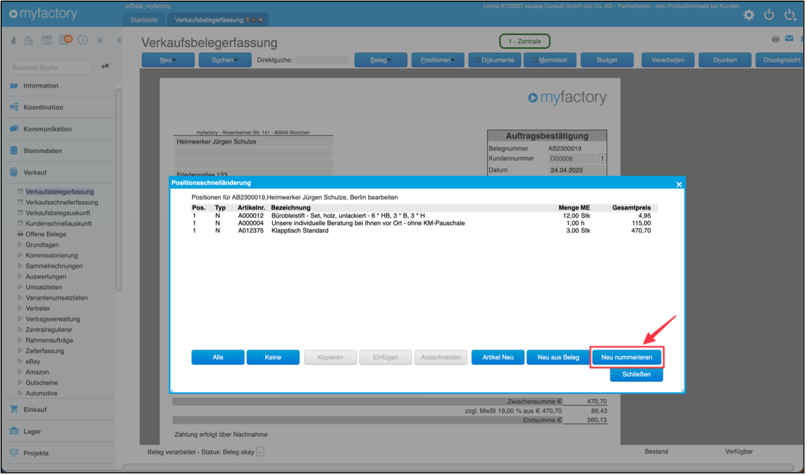Screen dimensions: 807x475
Task: Expand the Grundlagen tree node
Action: coord(20,245)
